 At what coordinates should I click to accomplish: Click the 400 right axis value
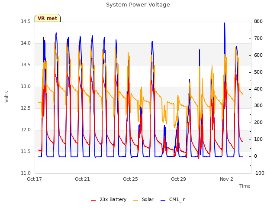click(258, 89)
